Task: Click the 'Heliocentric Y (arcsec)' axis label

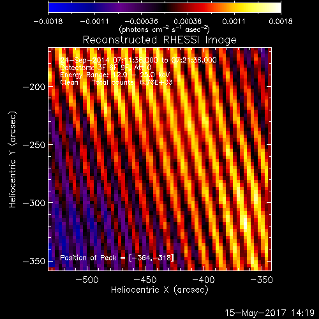Action: [x=13, y=159]
